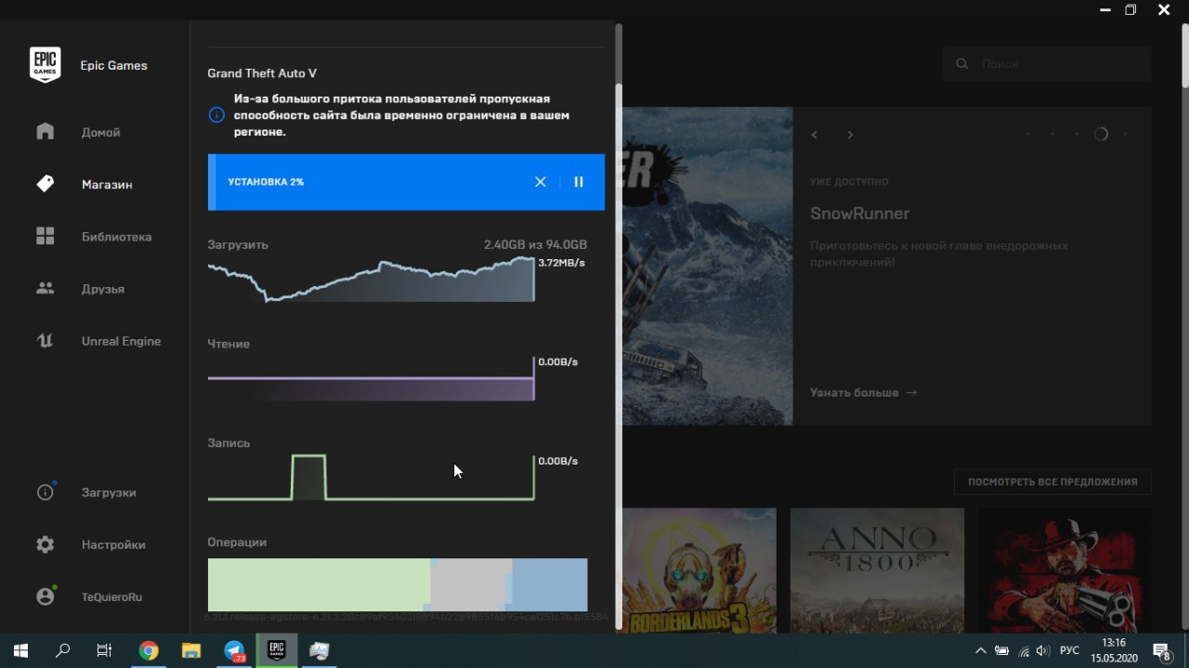This screenshot has height=668, width=1189.
Task: Click the green Операции block
Action: 319,584
